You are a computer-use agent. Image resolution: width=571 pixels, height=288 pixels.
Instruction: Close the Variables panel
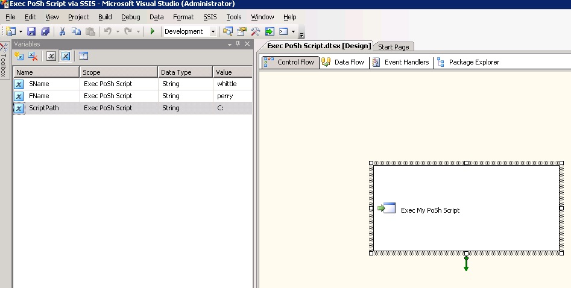[x=247, y=44]
